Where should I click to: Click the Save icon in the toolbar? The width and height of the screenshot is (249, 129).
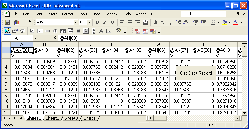point(7,22)
